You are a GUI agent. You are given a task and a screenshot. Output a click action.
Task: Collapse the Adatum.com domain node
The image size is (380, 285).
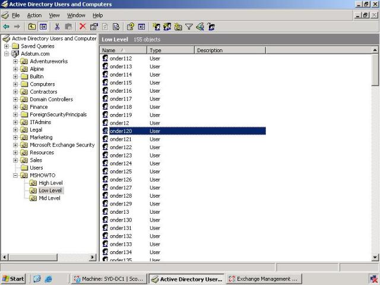tap(7, 53)
